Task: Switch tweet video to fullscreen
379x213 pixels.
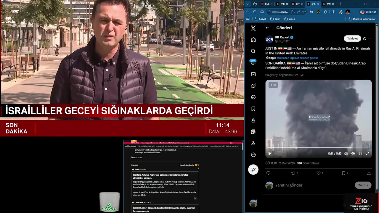Action: (367, 154)
